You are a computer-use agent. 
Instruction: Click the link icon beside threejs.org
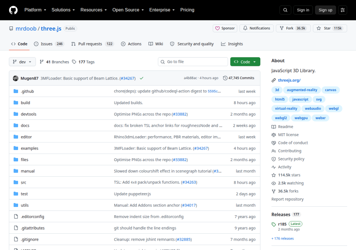274,80
